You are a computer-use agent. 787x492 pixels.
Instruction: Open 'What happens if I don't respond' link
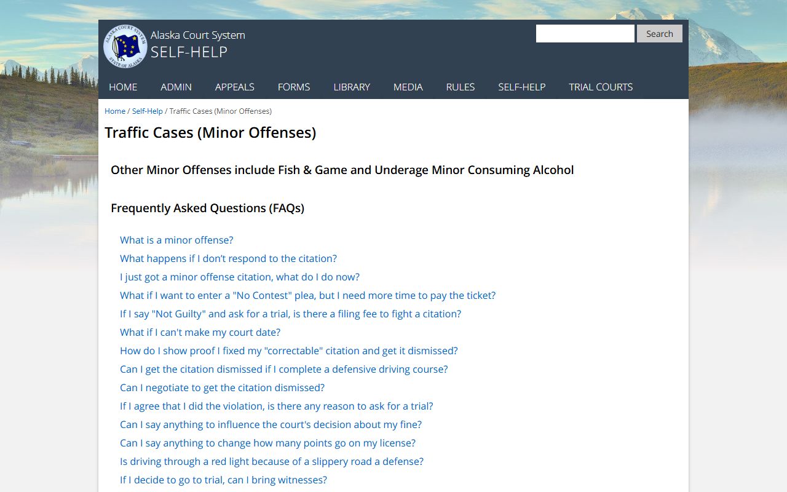click(228, 258)
